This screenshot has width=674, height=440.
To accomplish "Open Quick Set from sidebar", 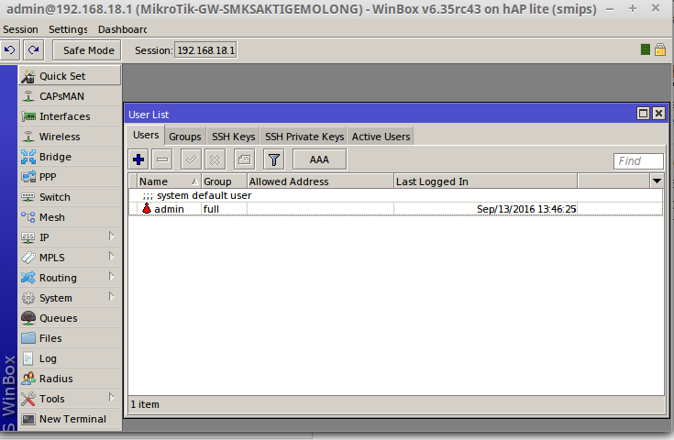I will 70,76.
